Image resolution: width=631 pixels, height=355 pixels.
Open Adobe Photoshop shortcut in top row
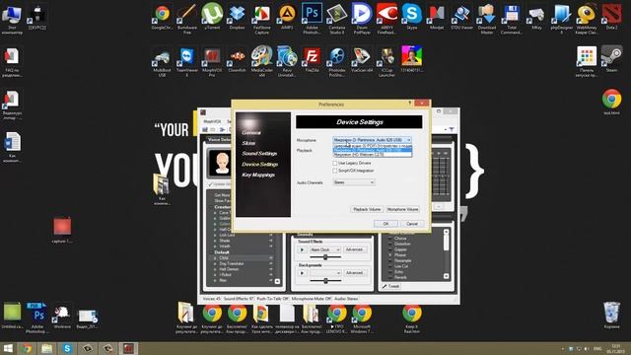point(312,19)
